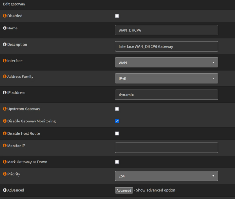Toggle Mark Gateway as Down checkbox
Viewport: 235px width, 199px height.
pos(117,162)
